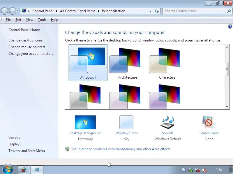Click the search magnifier icon
The image size is (233, 174).
tap(229, 11)
